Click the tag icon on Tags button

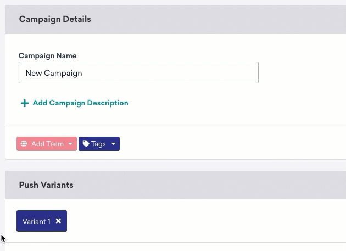point(86,144)
